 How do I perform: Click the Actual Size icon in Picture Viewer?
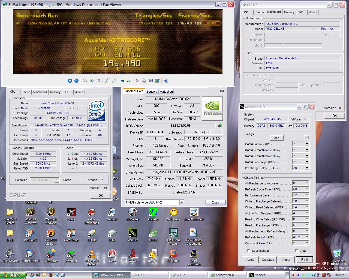point(92,81)
